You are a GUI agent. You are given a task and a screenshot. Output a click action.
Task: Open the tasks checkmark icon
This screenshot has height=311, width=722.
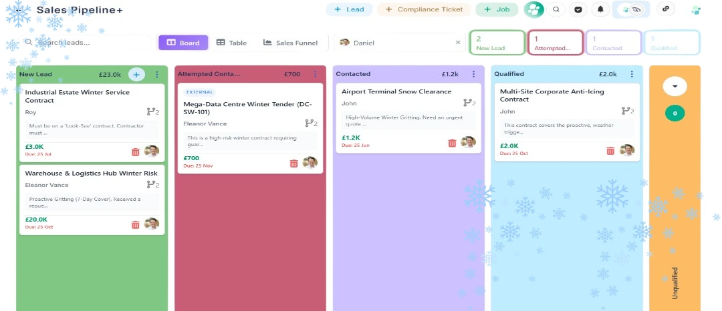578,9
